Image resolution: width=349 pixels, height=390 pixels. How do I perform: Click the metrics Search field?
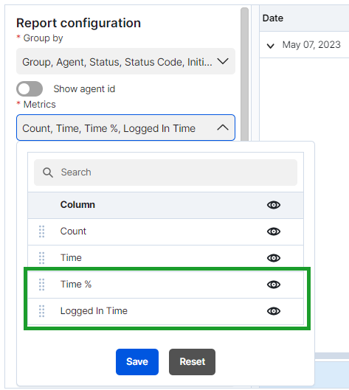[165, 173]
